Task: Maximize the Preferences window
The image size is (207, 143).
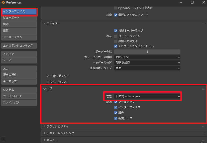Action: [192, 2]
